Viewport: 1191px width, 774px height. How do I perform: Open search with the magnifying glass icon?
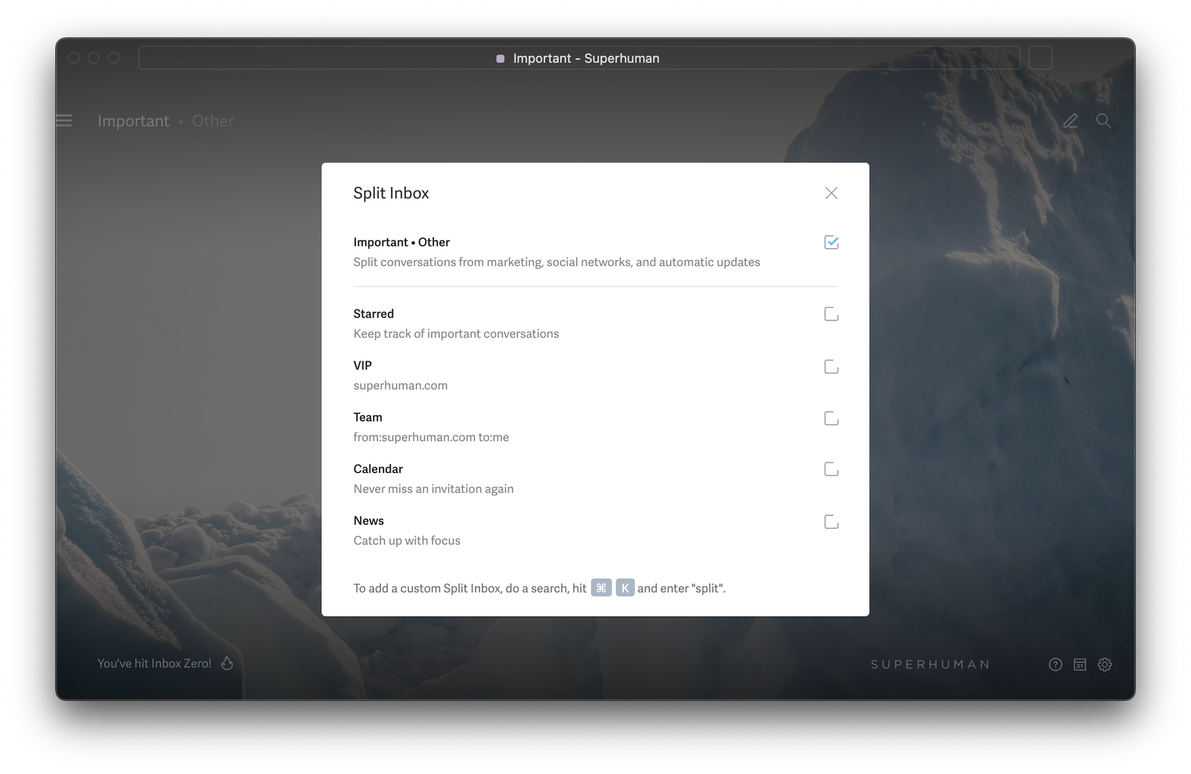[1103, 120]
